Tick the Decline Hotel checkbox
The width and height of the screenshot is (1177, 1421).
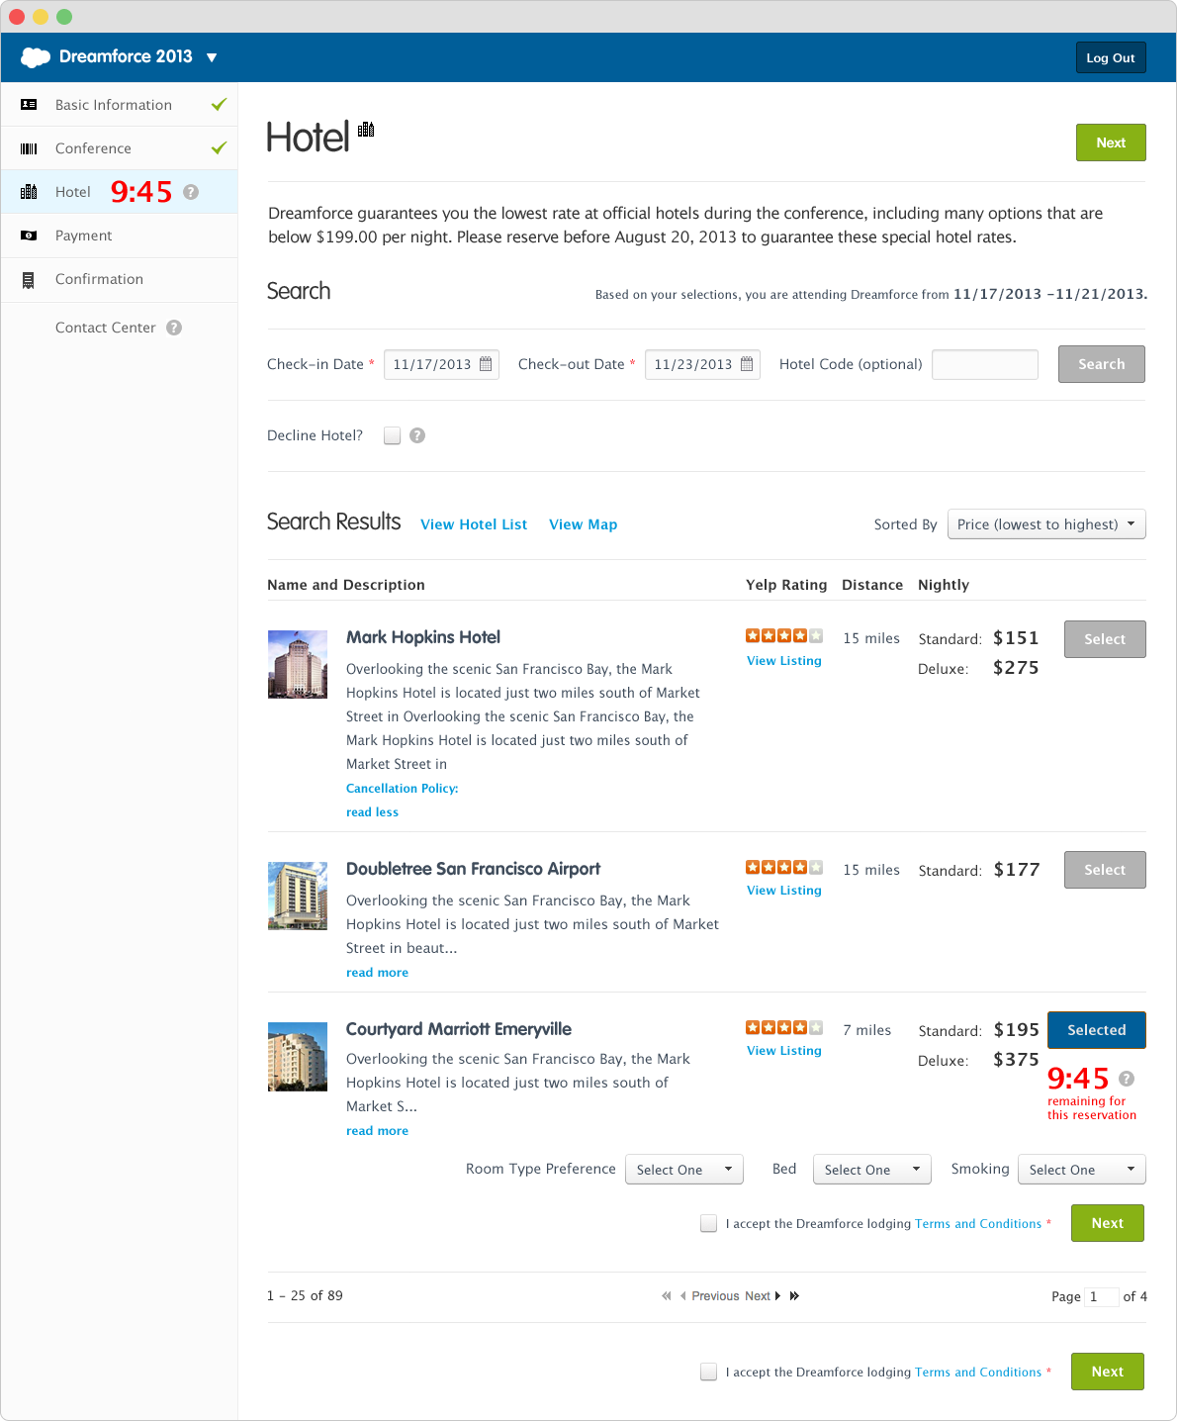393,435
